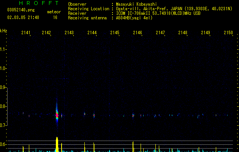Click the 0.7 kHz frequency label
The image size is (239, 152).
tap(3, 125)
